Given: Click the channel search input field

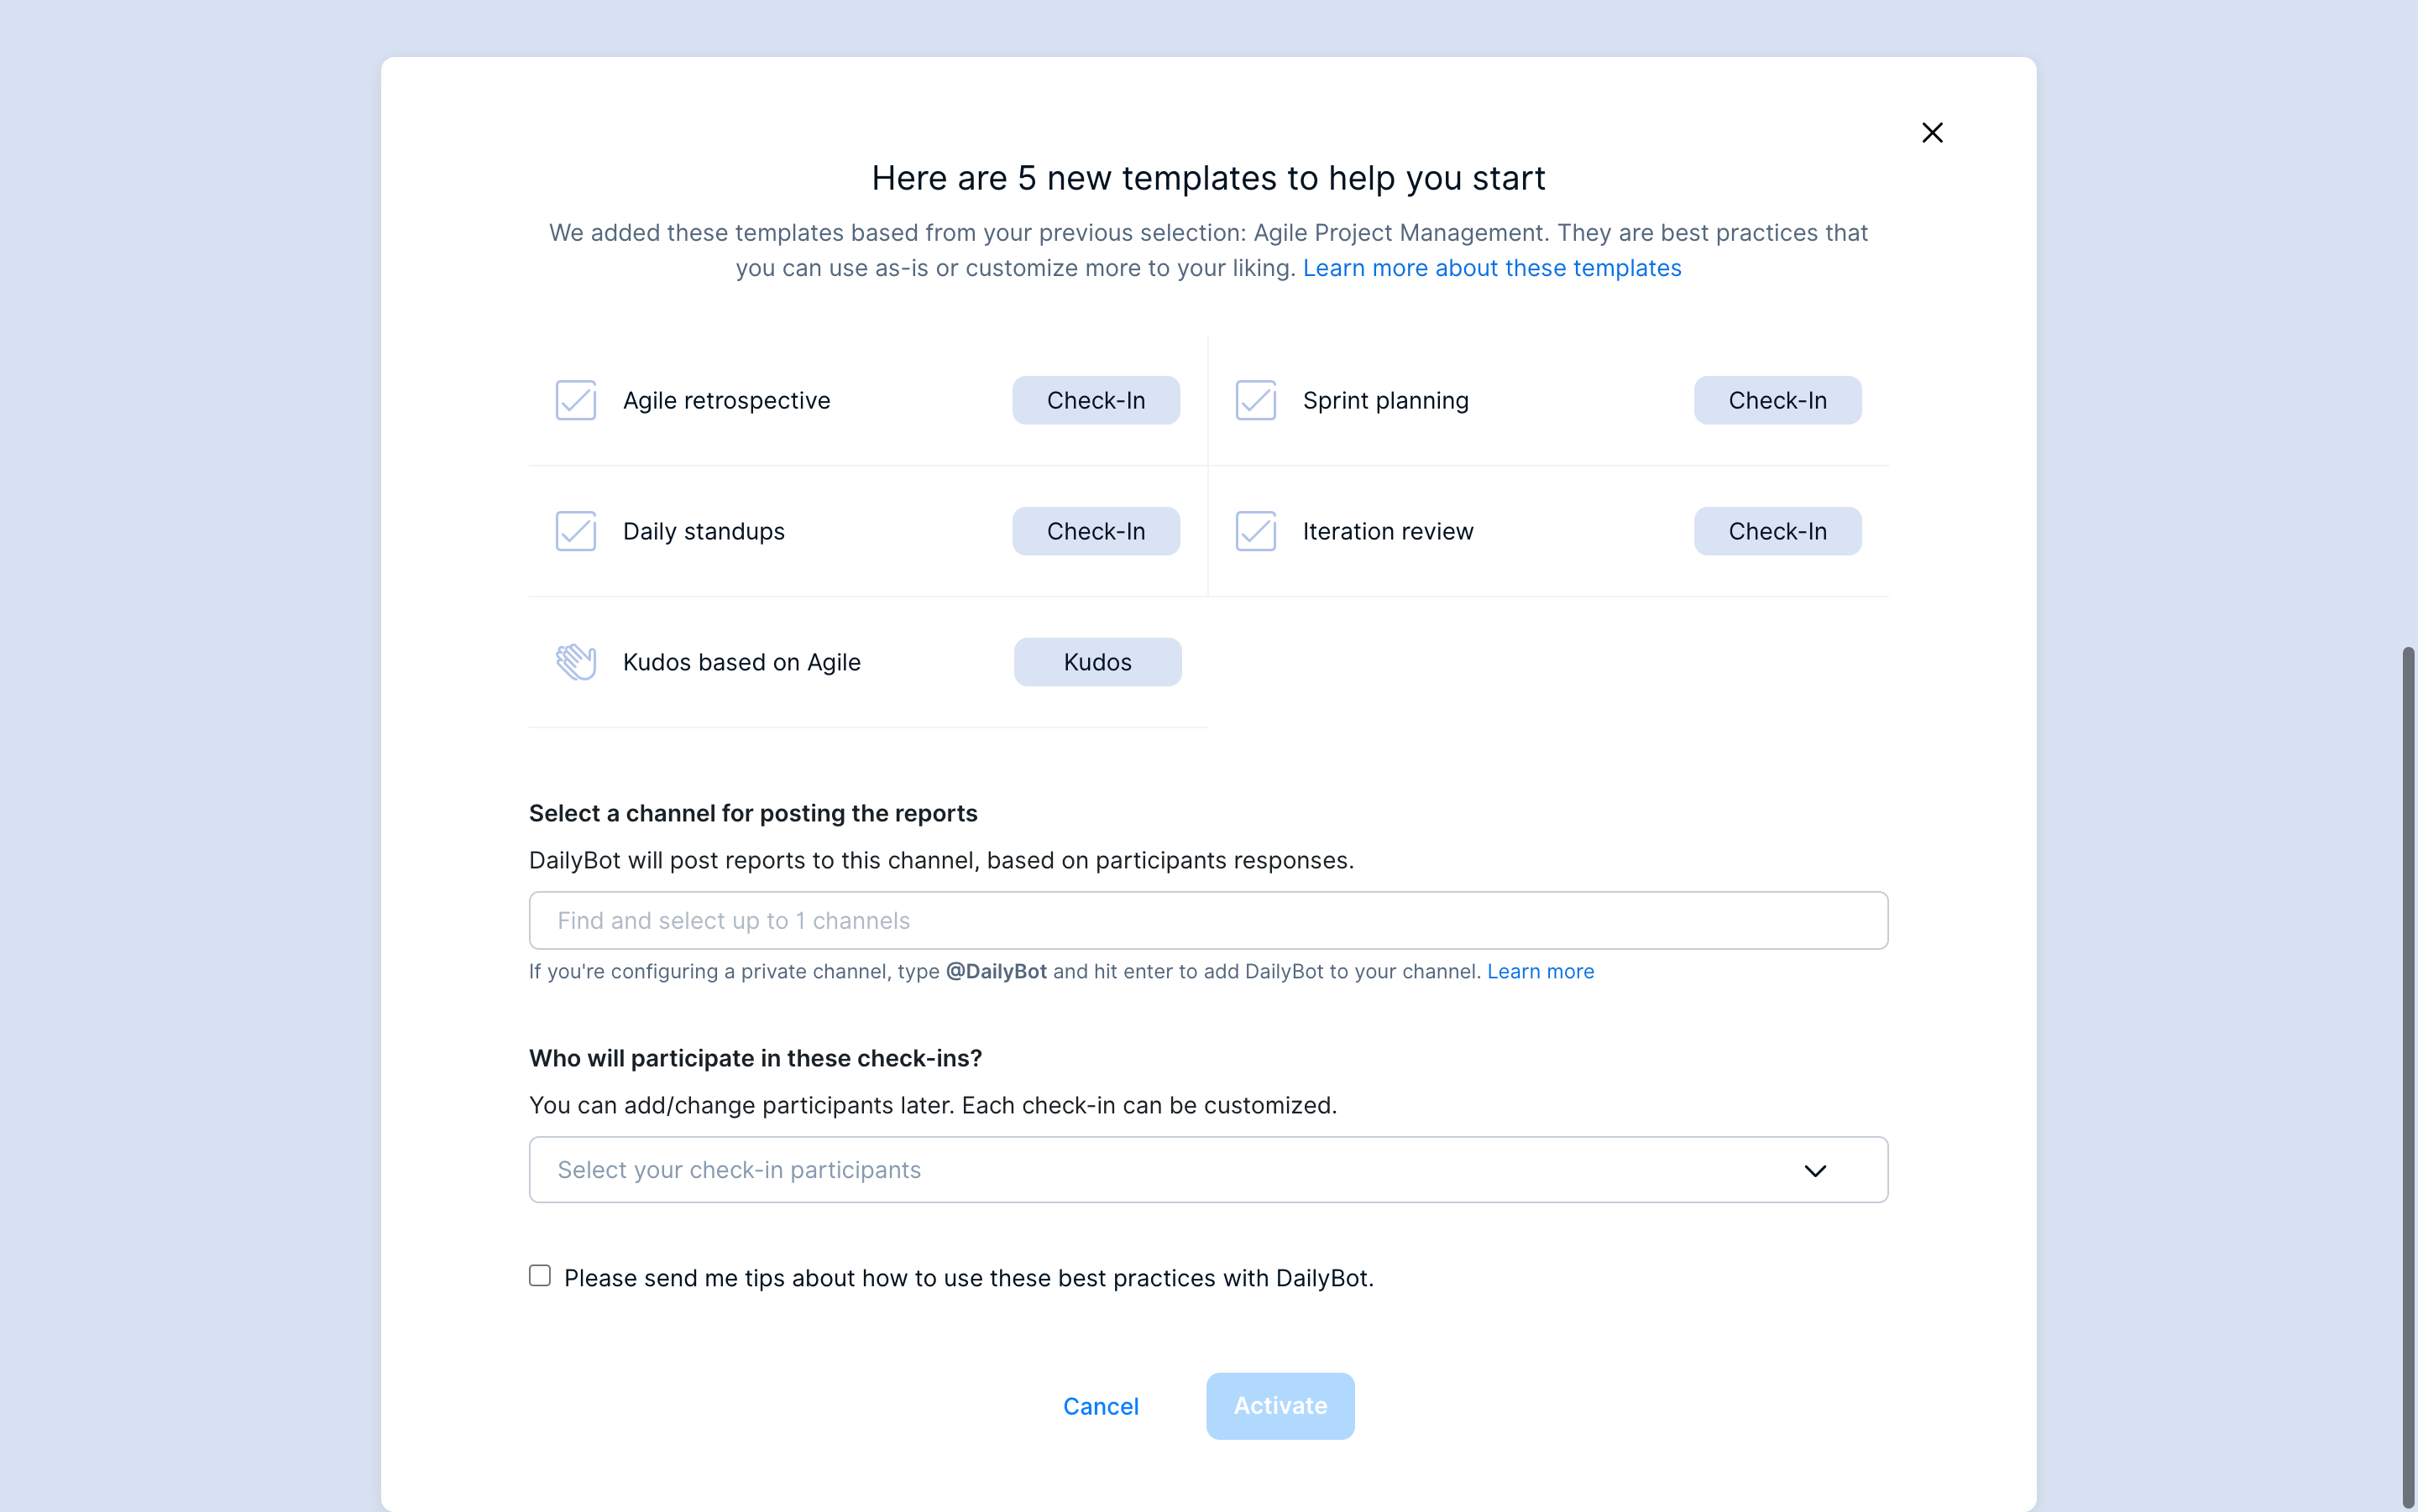Looking at the screenshot, I should [x=1207, y=920].
